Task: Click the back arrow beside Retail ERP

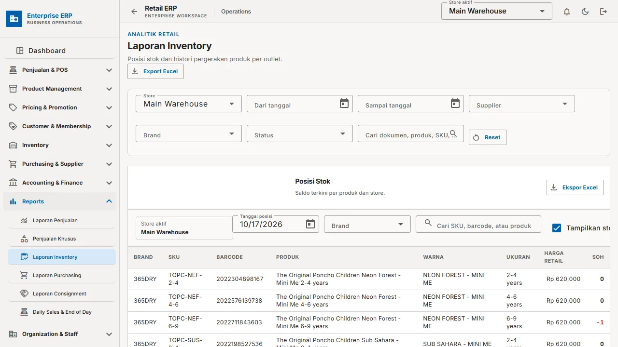Action: [134, 12]
